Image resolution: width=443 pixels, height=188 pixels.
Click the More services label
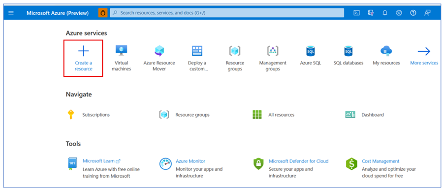point(424,63)
